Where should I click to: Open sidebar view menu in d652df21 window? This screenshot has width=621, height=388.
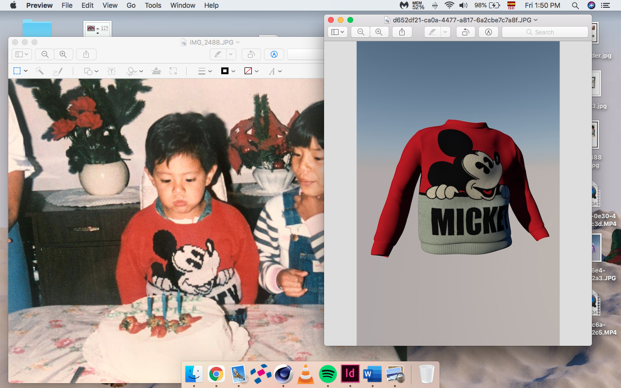tap(337, 32)
